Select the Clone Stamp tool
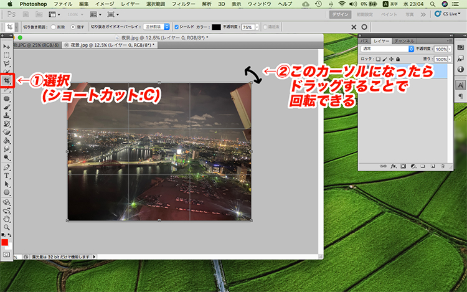Image resolution: width=467 pixels, height=292 pixels. (7, 115)
